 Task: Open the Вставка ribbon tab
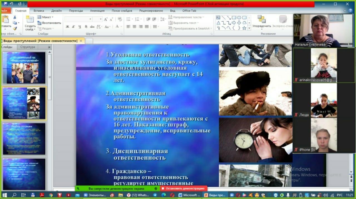(39, 11)
